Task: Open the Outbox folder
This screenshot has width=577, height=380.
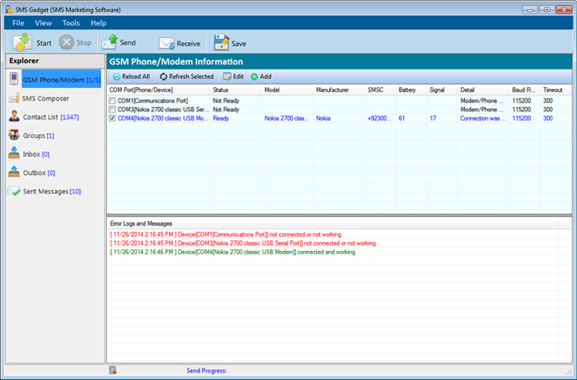Action: (34, 172)
